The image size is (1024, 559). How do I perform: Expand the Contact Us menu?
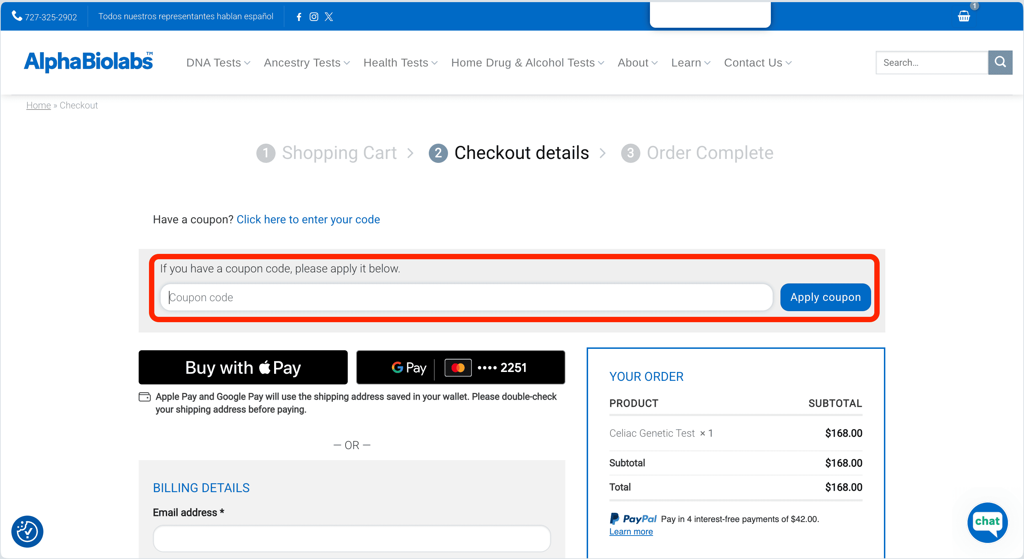[x=758, y=63]
